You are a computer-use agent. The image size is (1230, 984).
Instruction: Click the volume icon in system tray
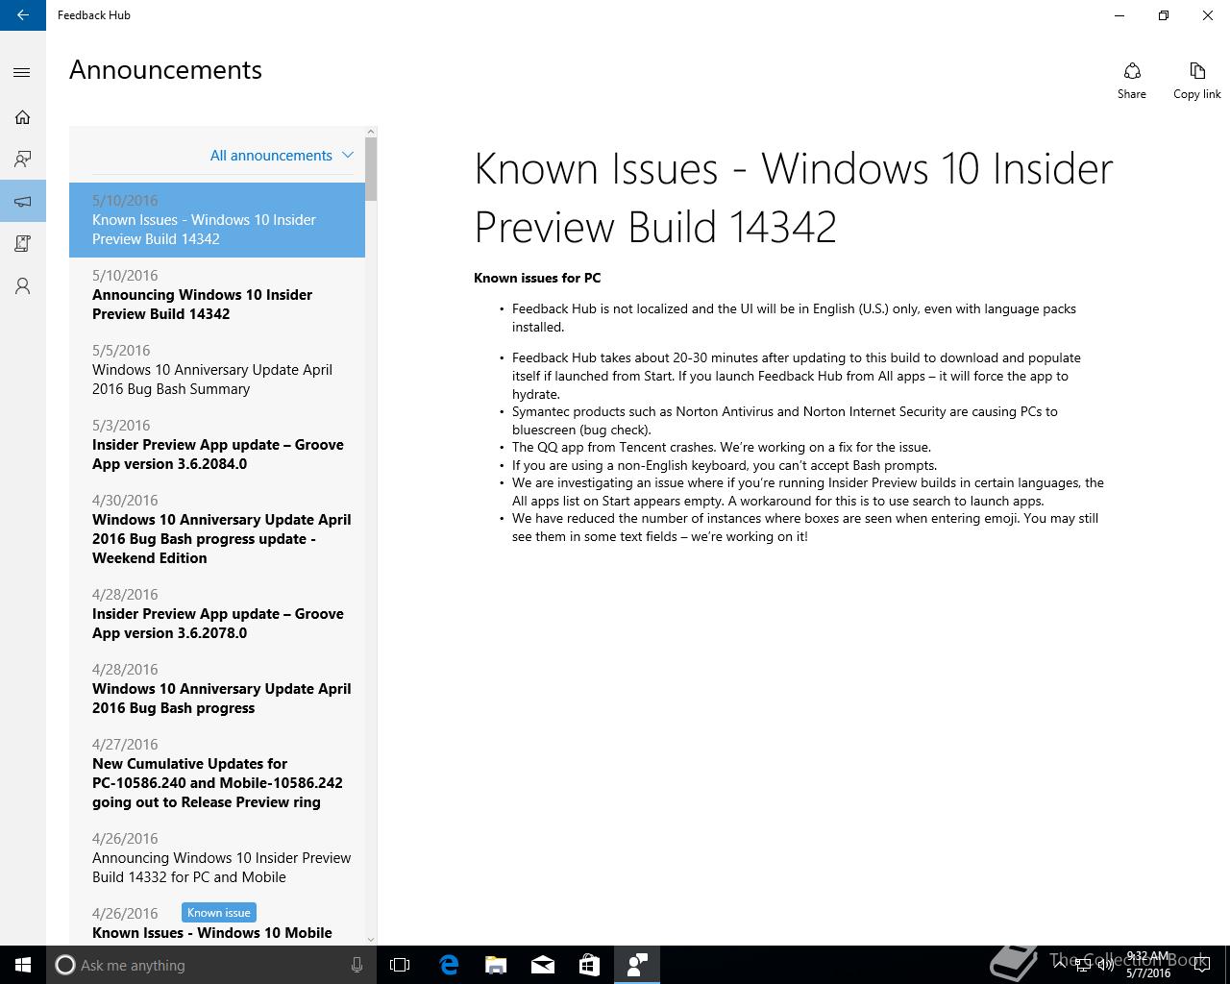pos(1106,965)
